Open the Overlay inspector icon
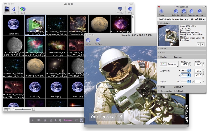This screenshot has height=131, width=210. (199, 13)
